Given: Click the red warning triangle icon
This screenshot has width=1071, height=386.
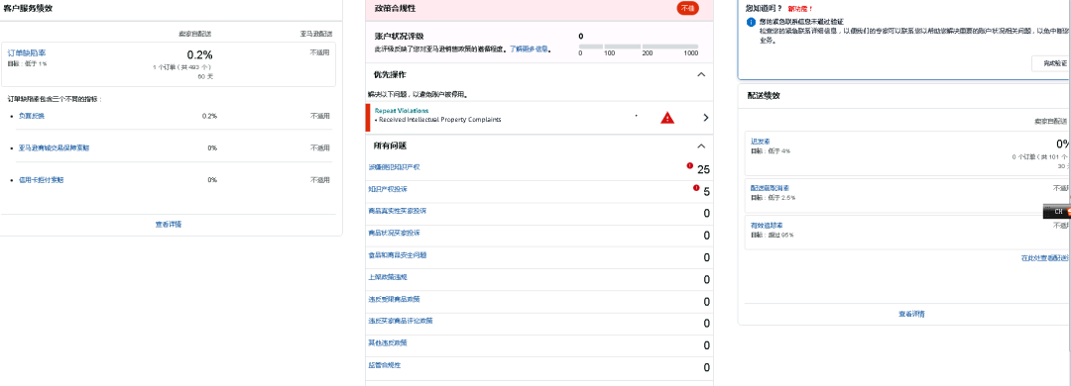Looking at the screenshot, I should [667, 118].
